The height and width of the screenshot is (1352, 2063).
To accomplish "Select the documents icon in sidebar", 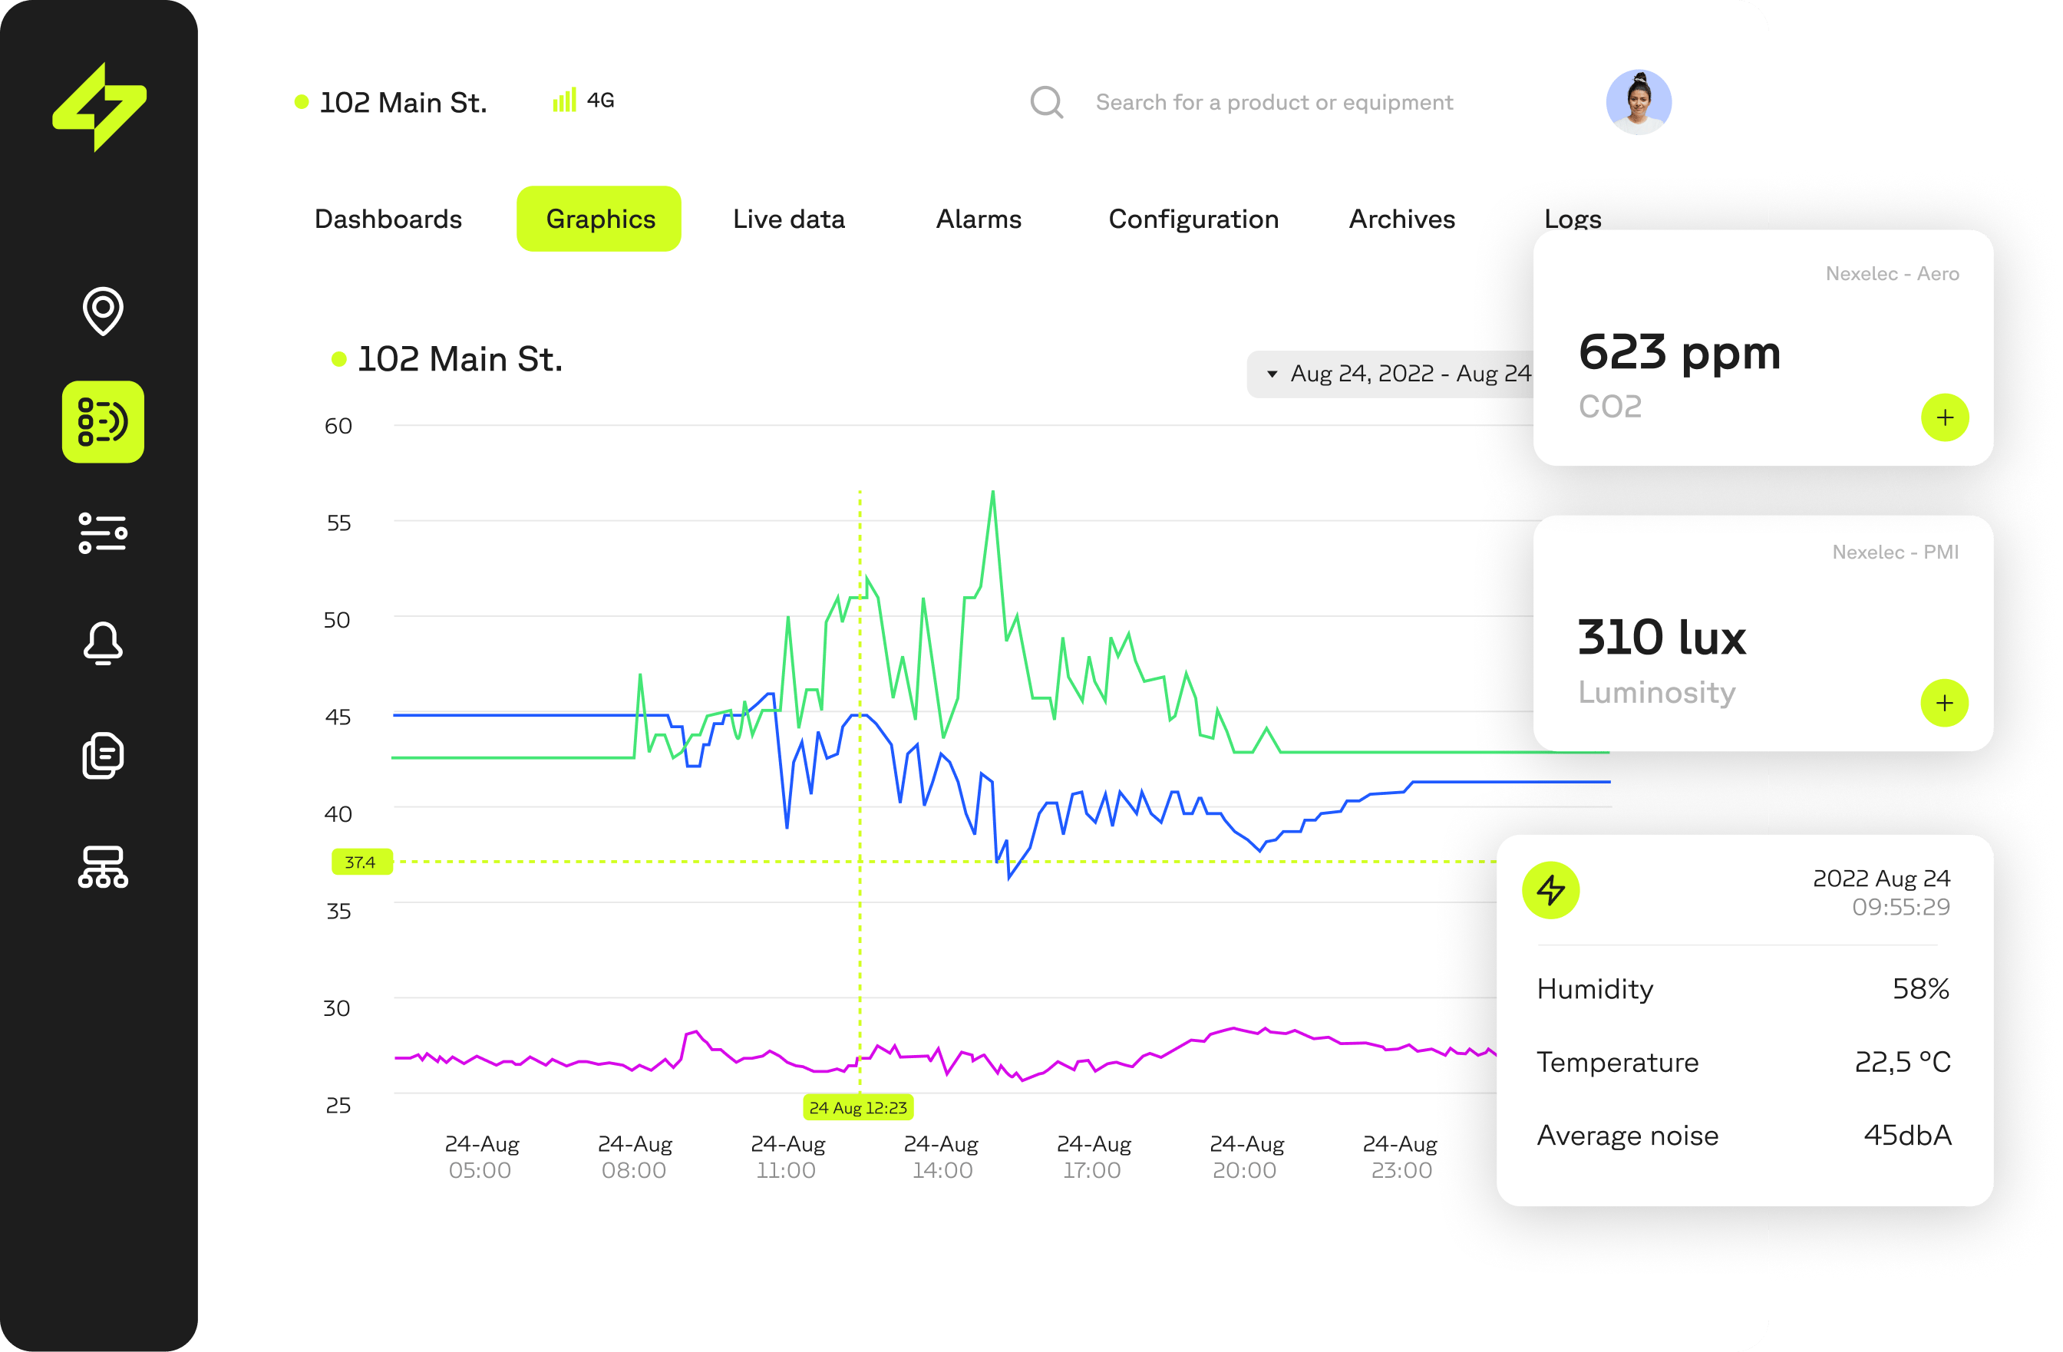I will [103, 755].
